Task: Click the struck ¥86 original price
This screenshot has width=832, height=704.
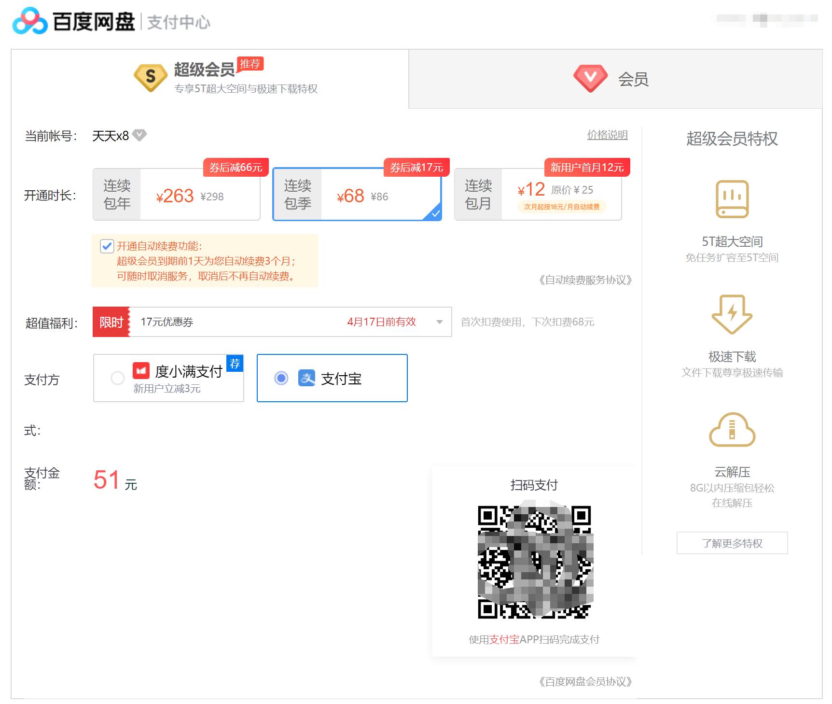Action: click(379, 197)
